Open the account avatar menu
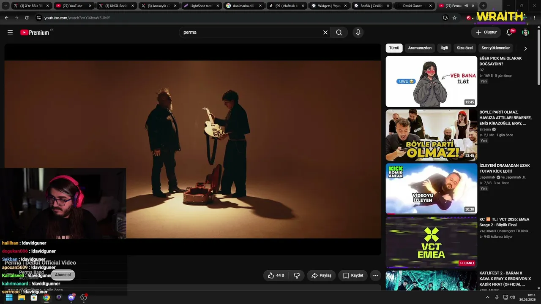 point(525,33)
